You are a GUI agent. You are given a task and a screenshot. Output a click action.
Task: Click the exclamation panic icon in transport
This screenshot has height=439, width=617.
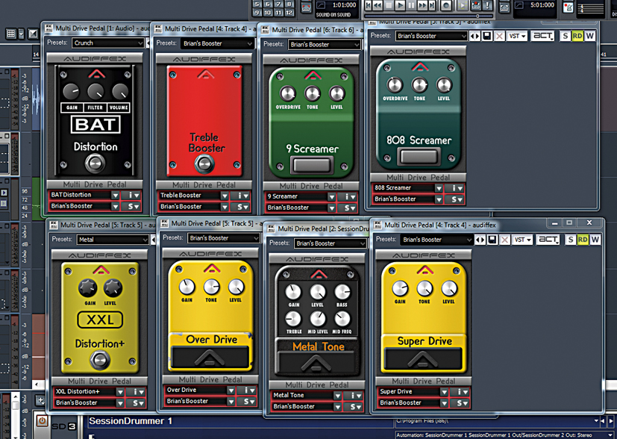487,5
